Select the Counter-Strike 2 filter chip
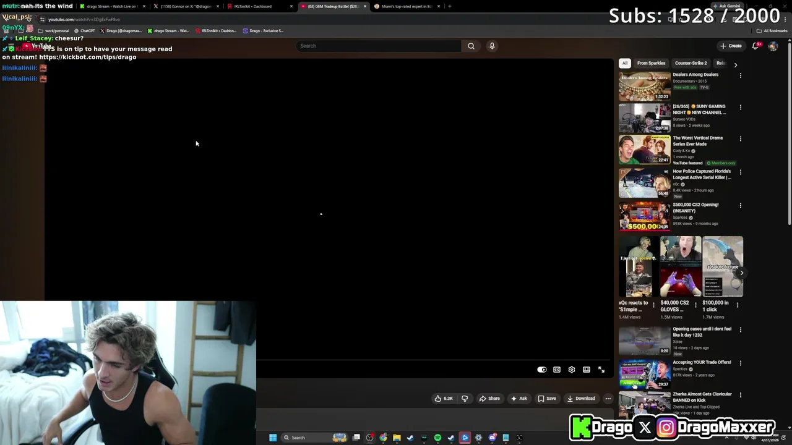Viewport: 792px width, 445px height. [x=691, y=63]
